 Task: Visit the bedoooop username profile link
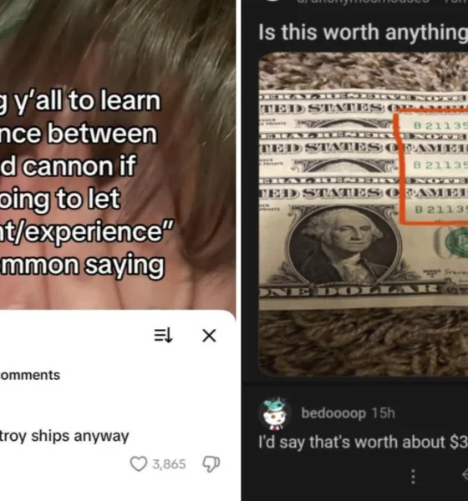[333, 413]
